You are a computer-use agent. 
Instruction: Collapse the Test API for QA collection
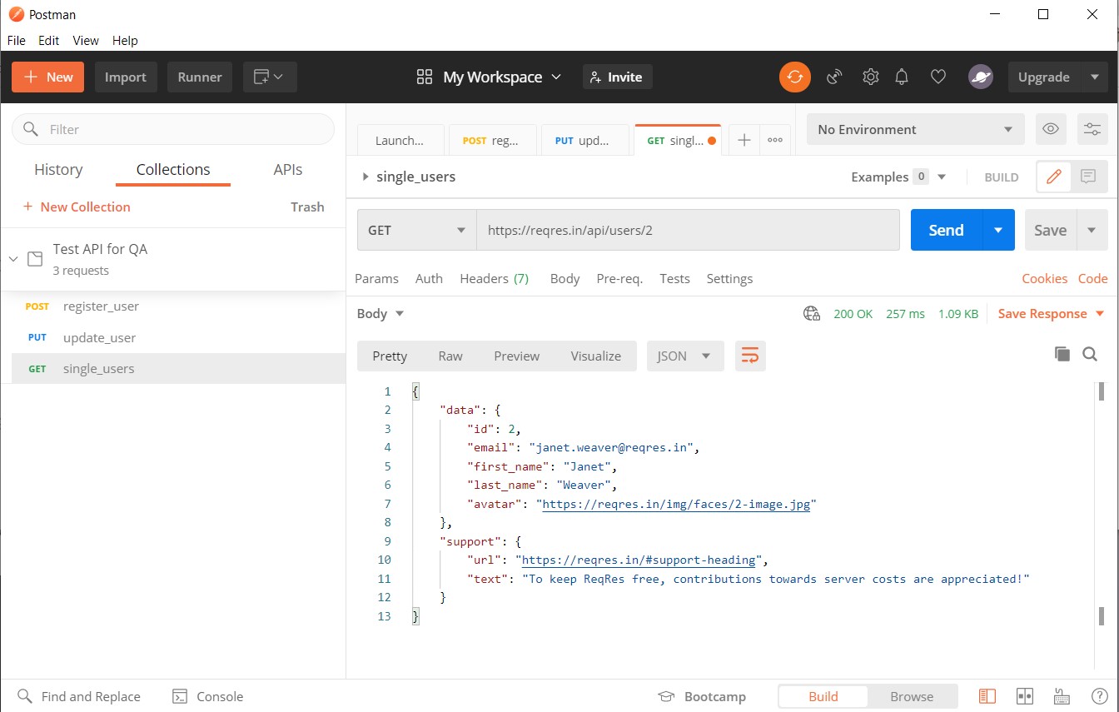pyautogui.click(x=13, y=259)
